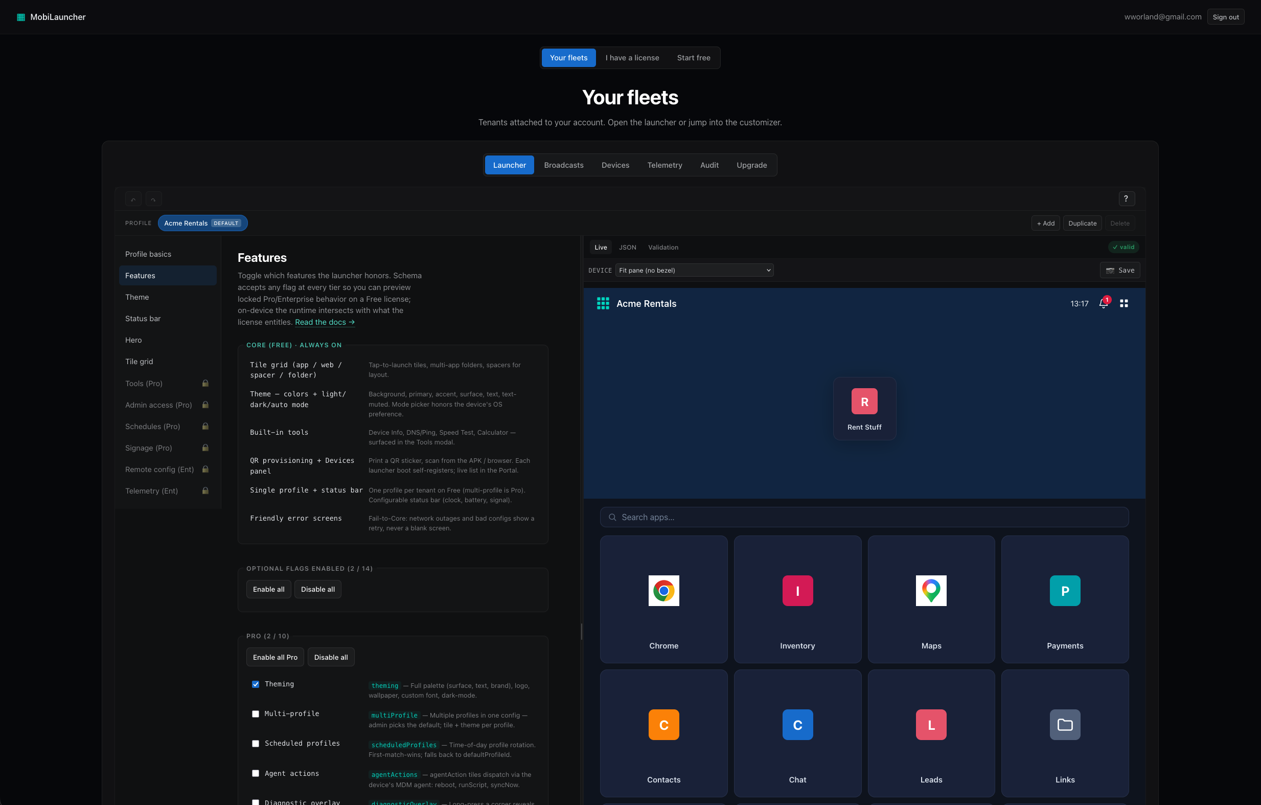Click Disable all under Pro section

tap(331, 657)
